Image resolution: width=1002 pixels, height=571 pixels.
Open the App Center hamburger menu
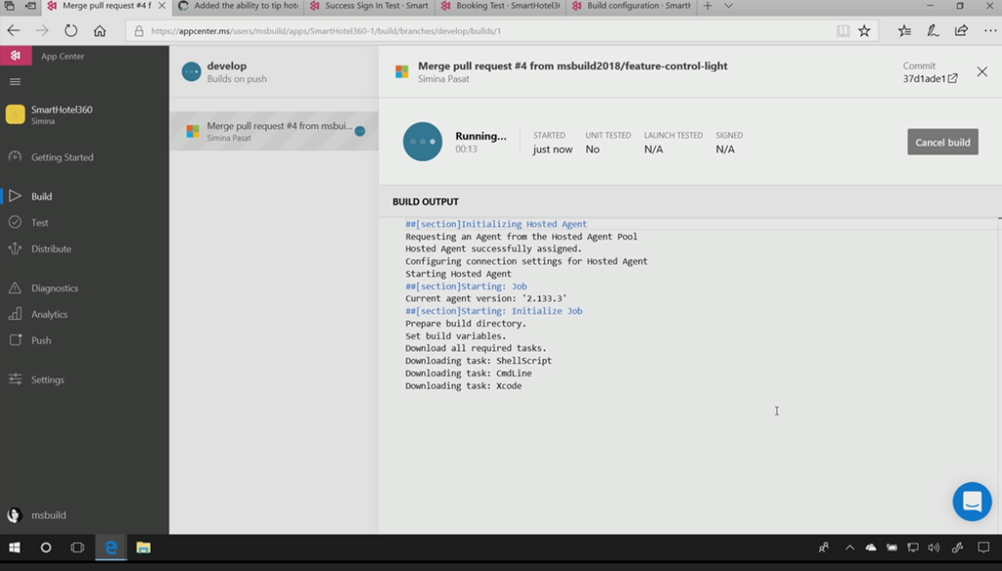point(15,82)
